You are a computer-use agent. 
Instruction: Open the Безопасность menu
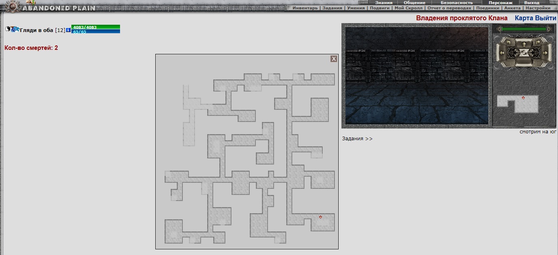click(457, 2)
